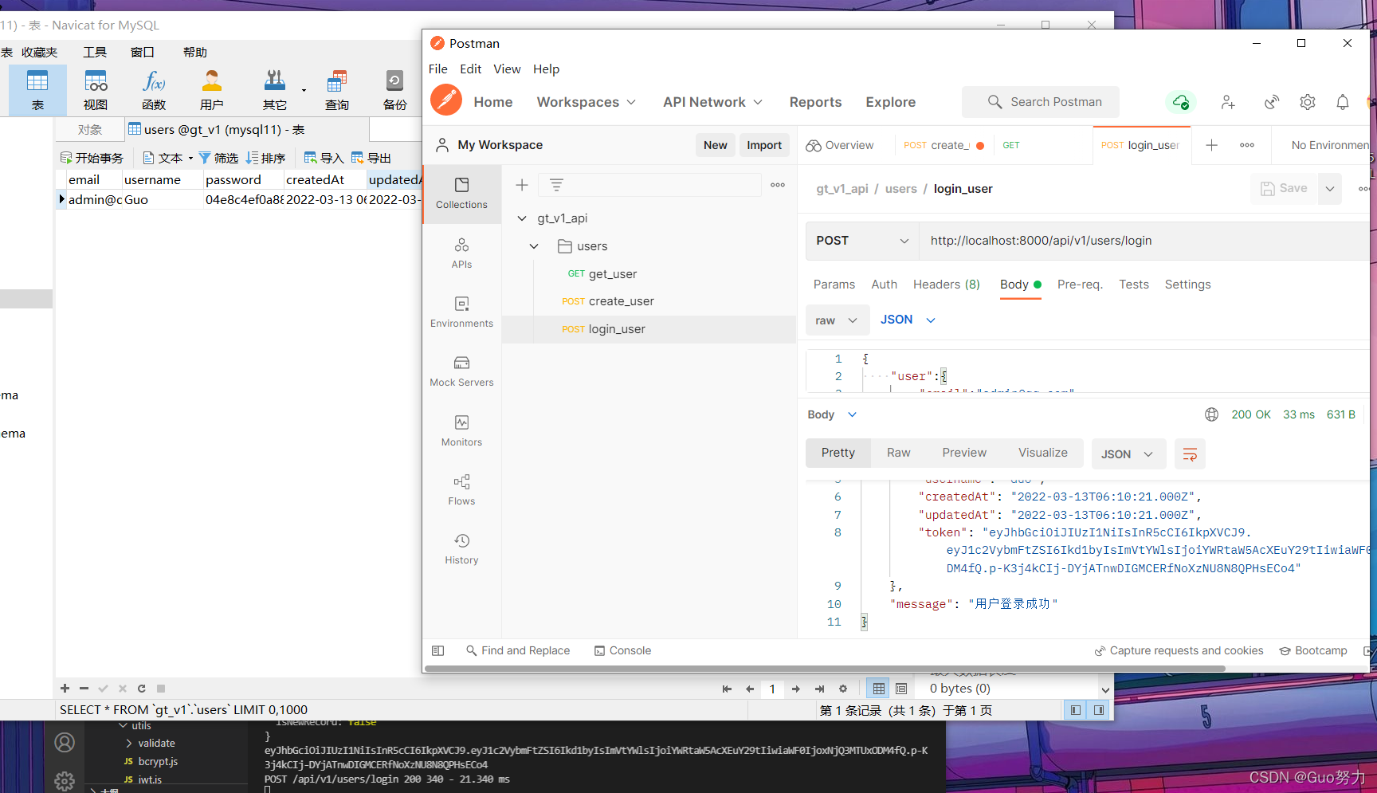Open the File menu in Postman
The width and height of the screenshot is (1377, 793).
point(438,69)
